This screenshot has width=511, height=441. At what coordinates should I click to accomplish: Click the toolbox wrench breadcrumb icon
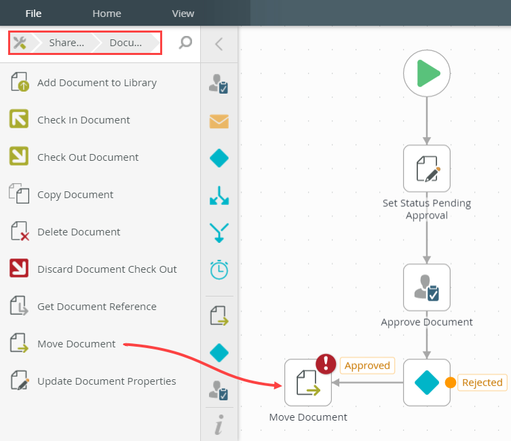pyautogui.click(x=20, y=43)
